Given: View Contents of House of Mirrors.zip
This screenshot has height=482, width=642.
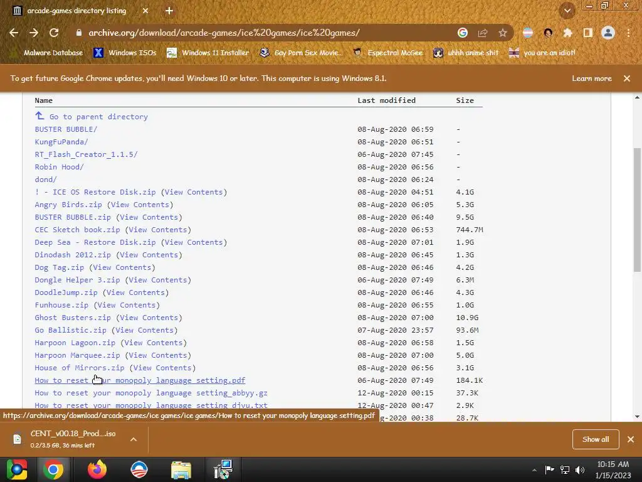Looking at the screenshot, I should tap(162, 368).
